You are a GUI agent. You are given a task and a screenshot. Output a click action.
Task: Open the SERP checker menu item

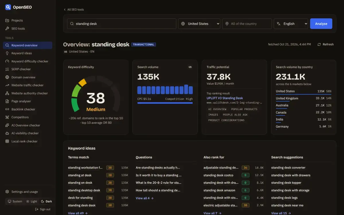[x=28, y=69]
